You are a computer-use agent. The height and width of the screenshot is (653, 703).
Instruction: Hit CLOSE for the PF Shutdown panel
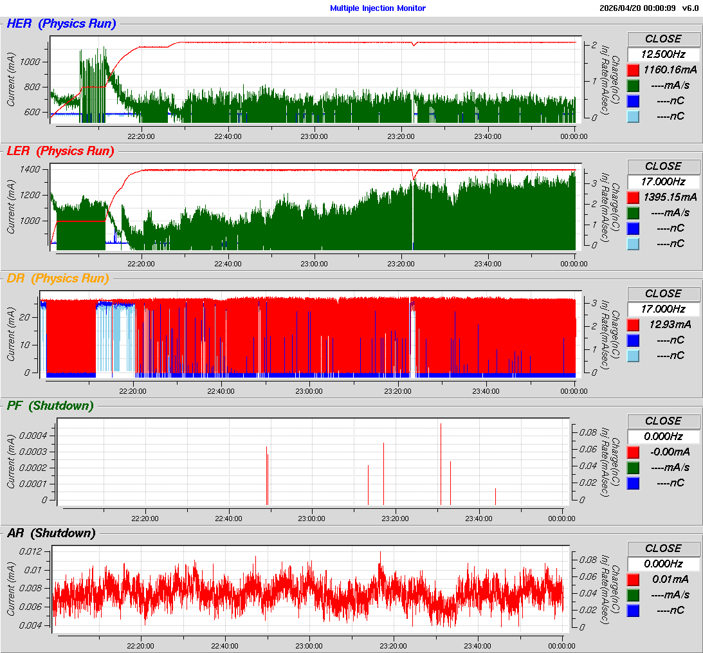click(x=663, y=421)
